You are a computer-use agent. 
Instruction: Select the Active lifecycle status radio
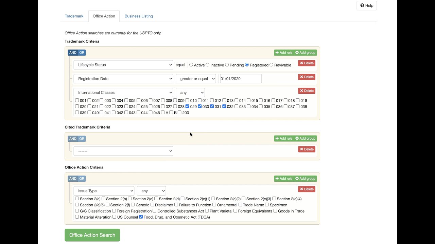click(191, 65)
